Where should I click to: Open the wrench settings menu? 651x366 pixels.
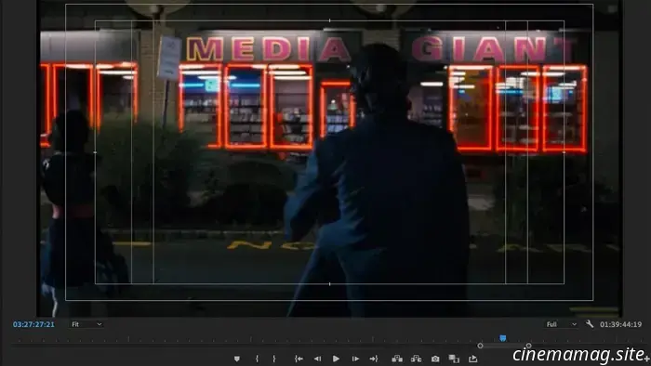pos(590,323)
